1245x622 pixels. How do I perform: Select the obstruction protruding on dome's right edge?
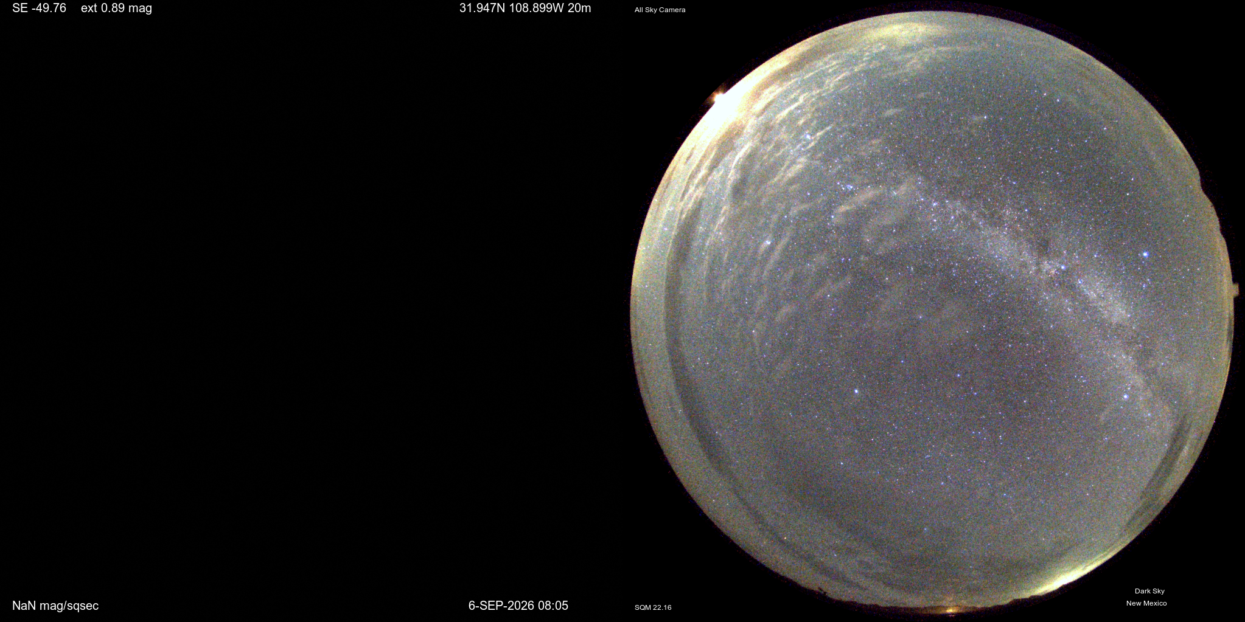(x=1235, y=289)
